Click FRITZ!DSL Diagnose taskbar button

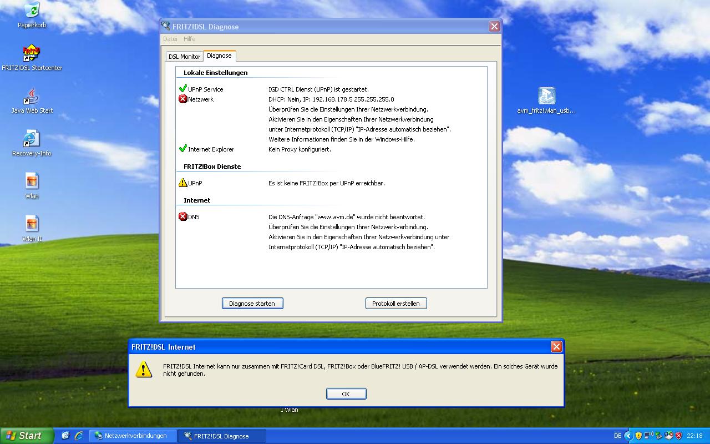tap(223, 436)
